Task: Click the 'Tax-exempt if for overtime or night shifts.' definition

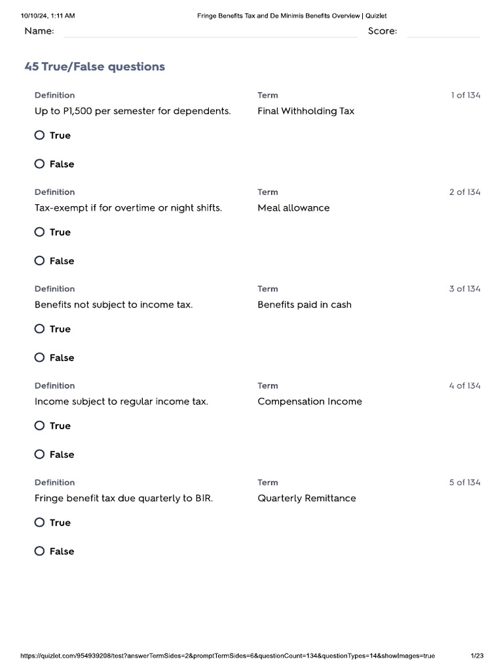Action: (x=128, y=208)
